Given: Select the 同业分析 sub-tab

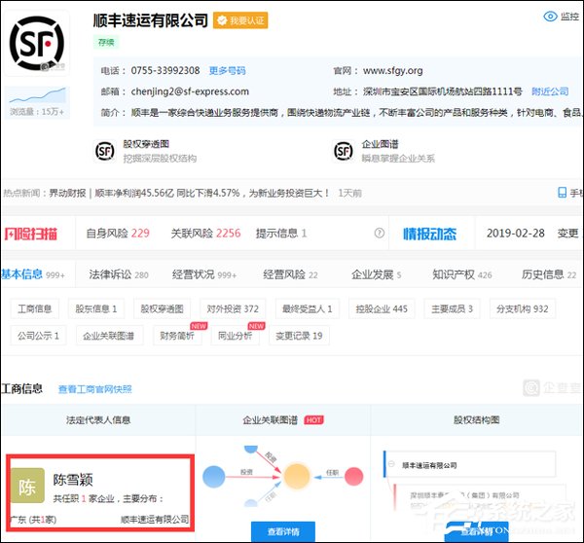Looking at the screenshot, I should (x=235, y=336).
